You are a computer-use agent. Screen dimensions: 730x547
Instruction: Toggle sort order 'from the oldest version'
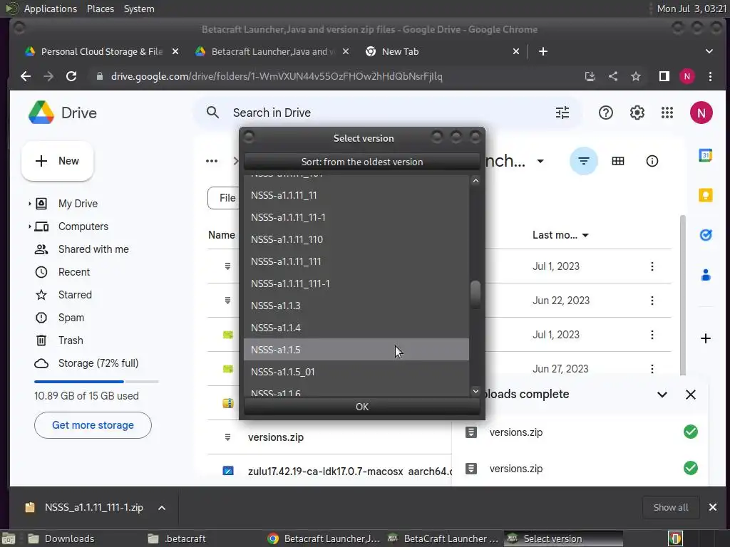click(x=361, y=162)
